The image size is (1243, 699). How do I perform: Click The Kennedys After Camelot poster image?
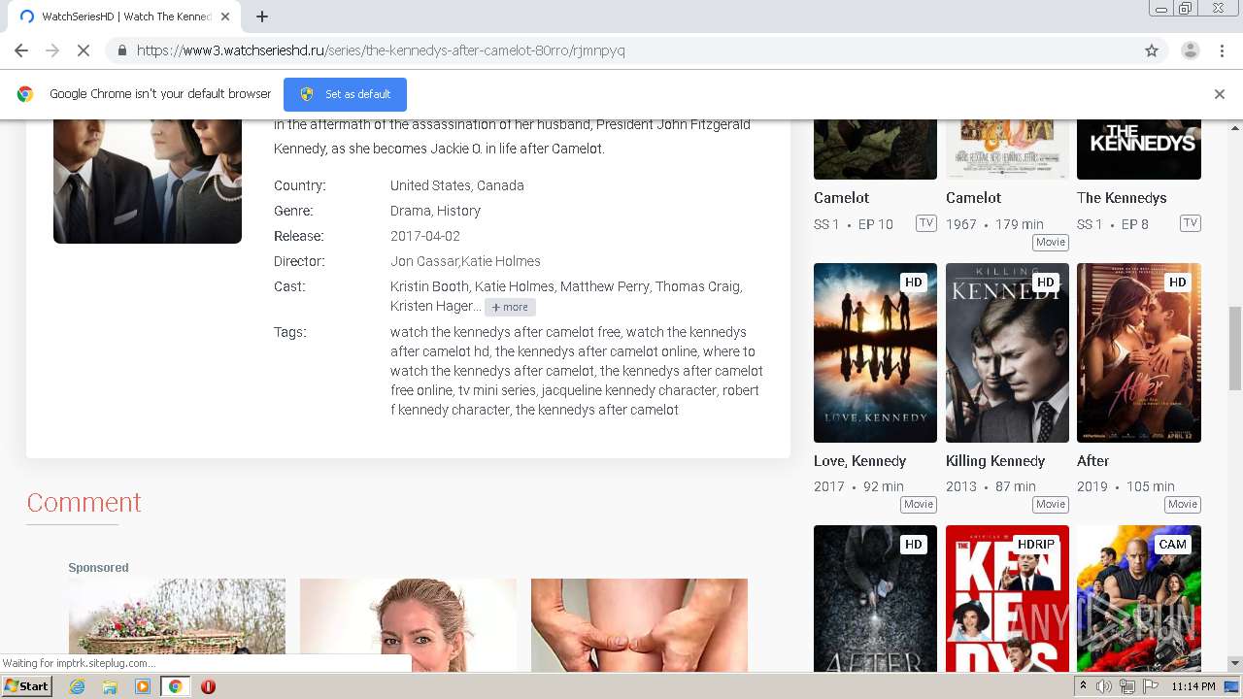point(148,181)
